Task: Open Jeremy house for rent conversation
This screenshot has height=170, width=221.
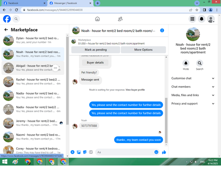Action: click(33, 123)
